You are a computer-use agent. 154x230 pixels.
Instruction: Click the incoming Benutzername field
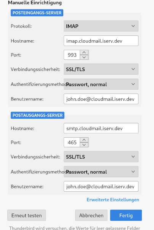(101, 99)
